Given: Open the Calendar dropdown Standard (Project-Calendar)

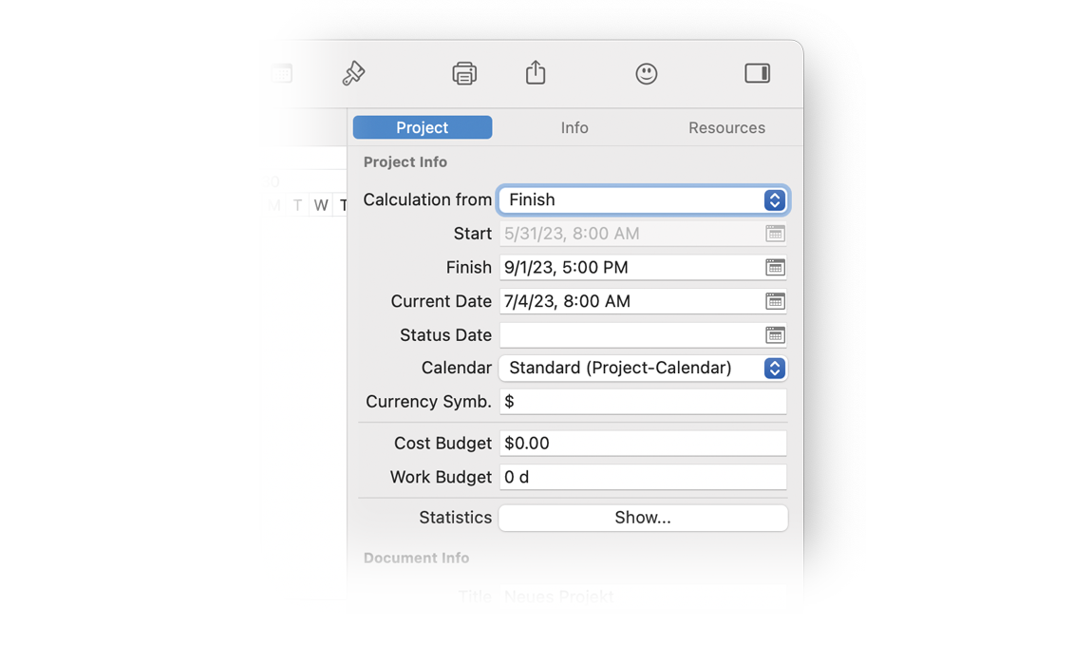Looking at the screenshot, I should [643, 368].
